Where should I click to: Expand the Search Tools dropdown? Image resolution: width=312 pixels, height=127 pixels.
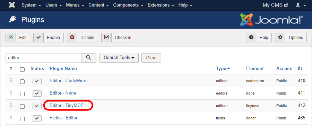coord(119,58)
